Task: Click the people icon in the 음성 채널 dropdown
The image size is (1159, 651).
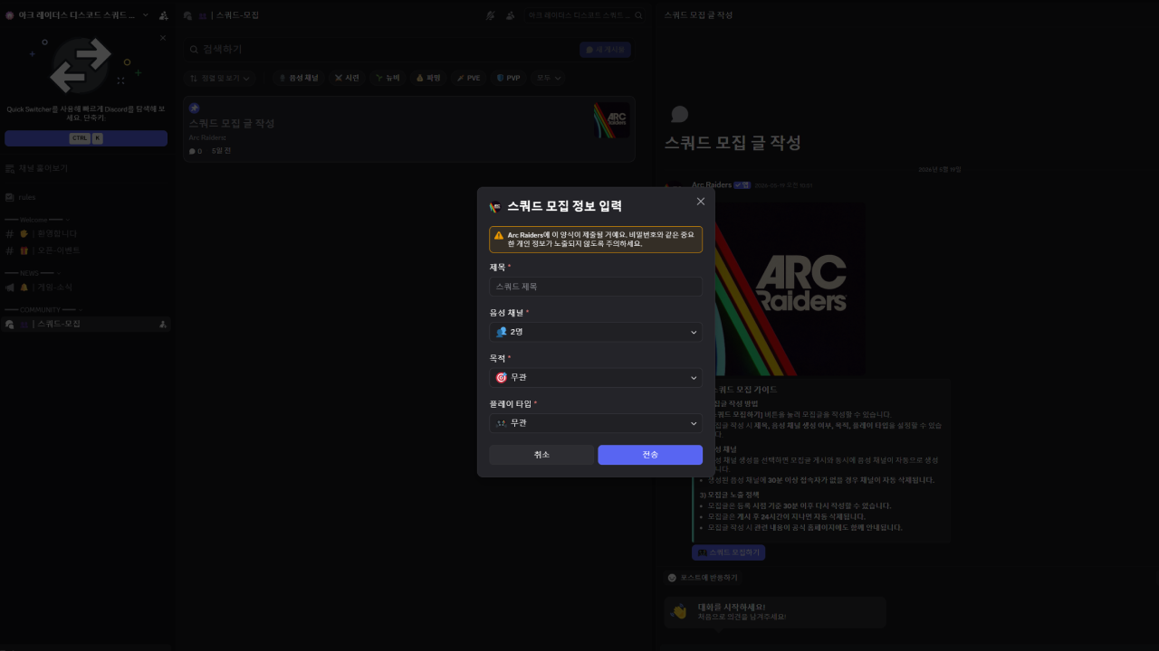Action: pyautogui.click(x=501, y=332)
